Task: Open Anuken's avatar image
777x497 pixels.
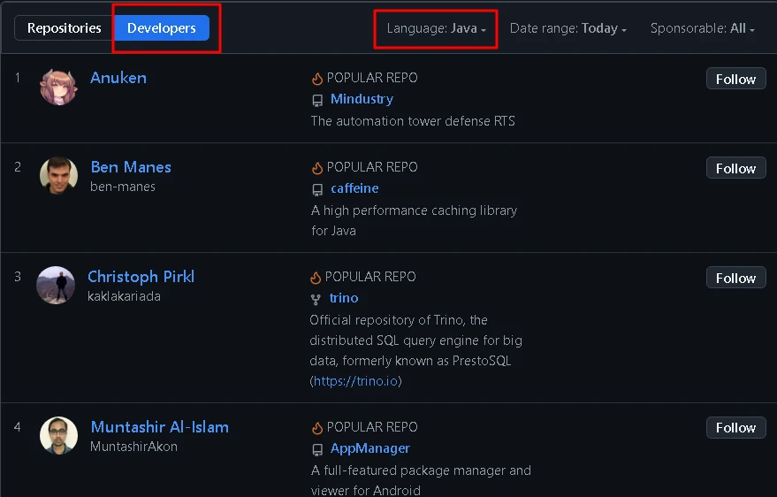Action: point(58,88)
